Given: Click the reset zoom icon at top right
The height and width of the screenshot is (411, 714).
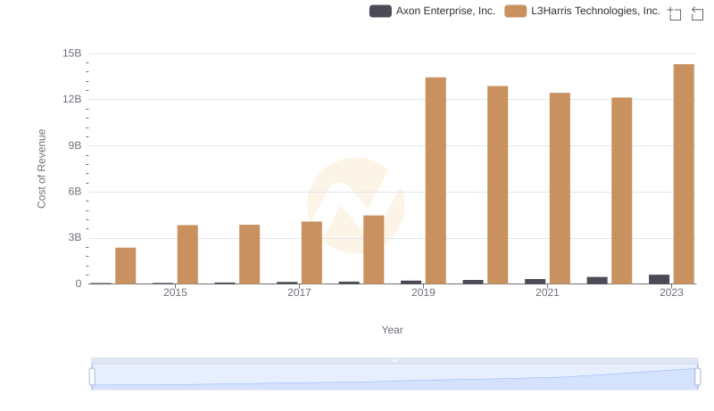Looking at the screenshot, I should tap(697, 13).
